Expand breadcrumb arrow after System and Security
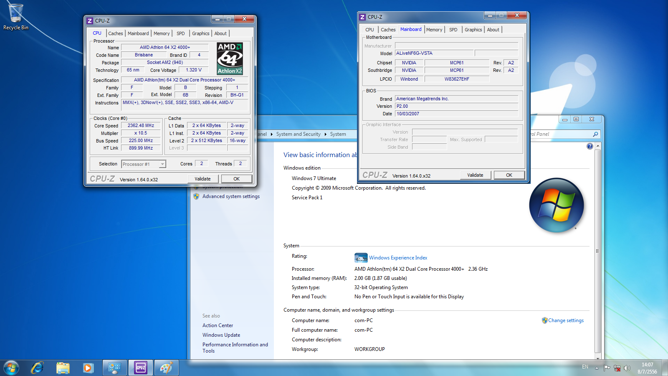Viewport: 668px width, 376px height. (x=325, y=134)
